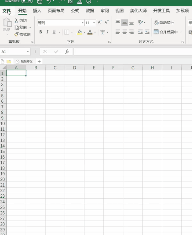This screenshot has height=235, width=192.
Task: Expand the underline style arrow
Action: coord(59,32)
